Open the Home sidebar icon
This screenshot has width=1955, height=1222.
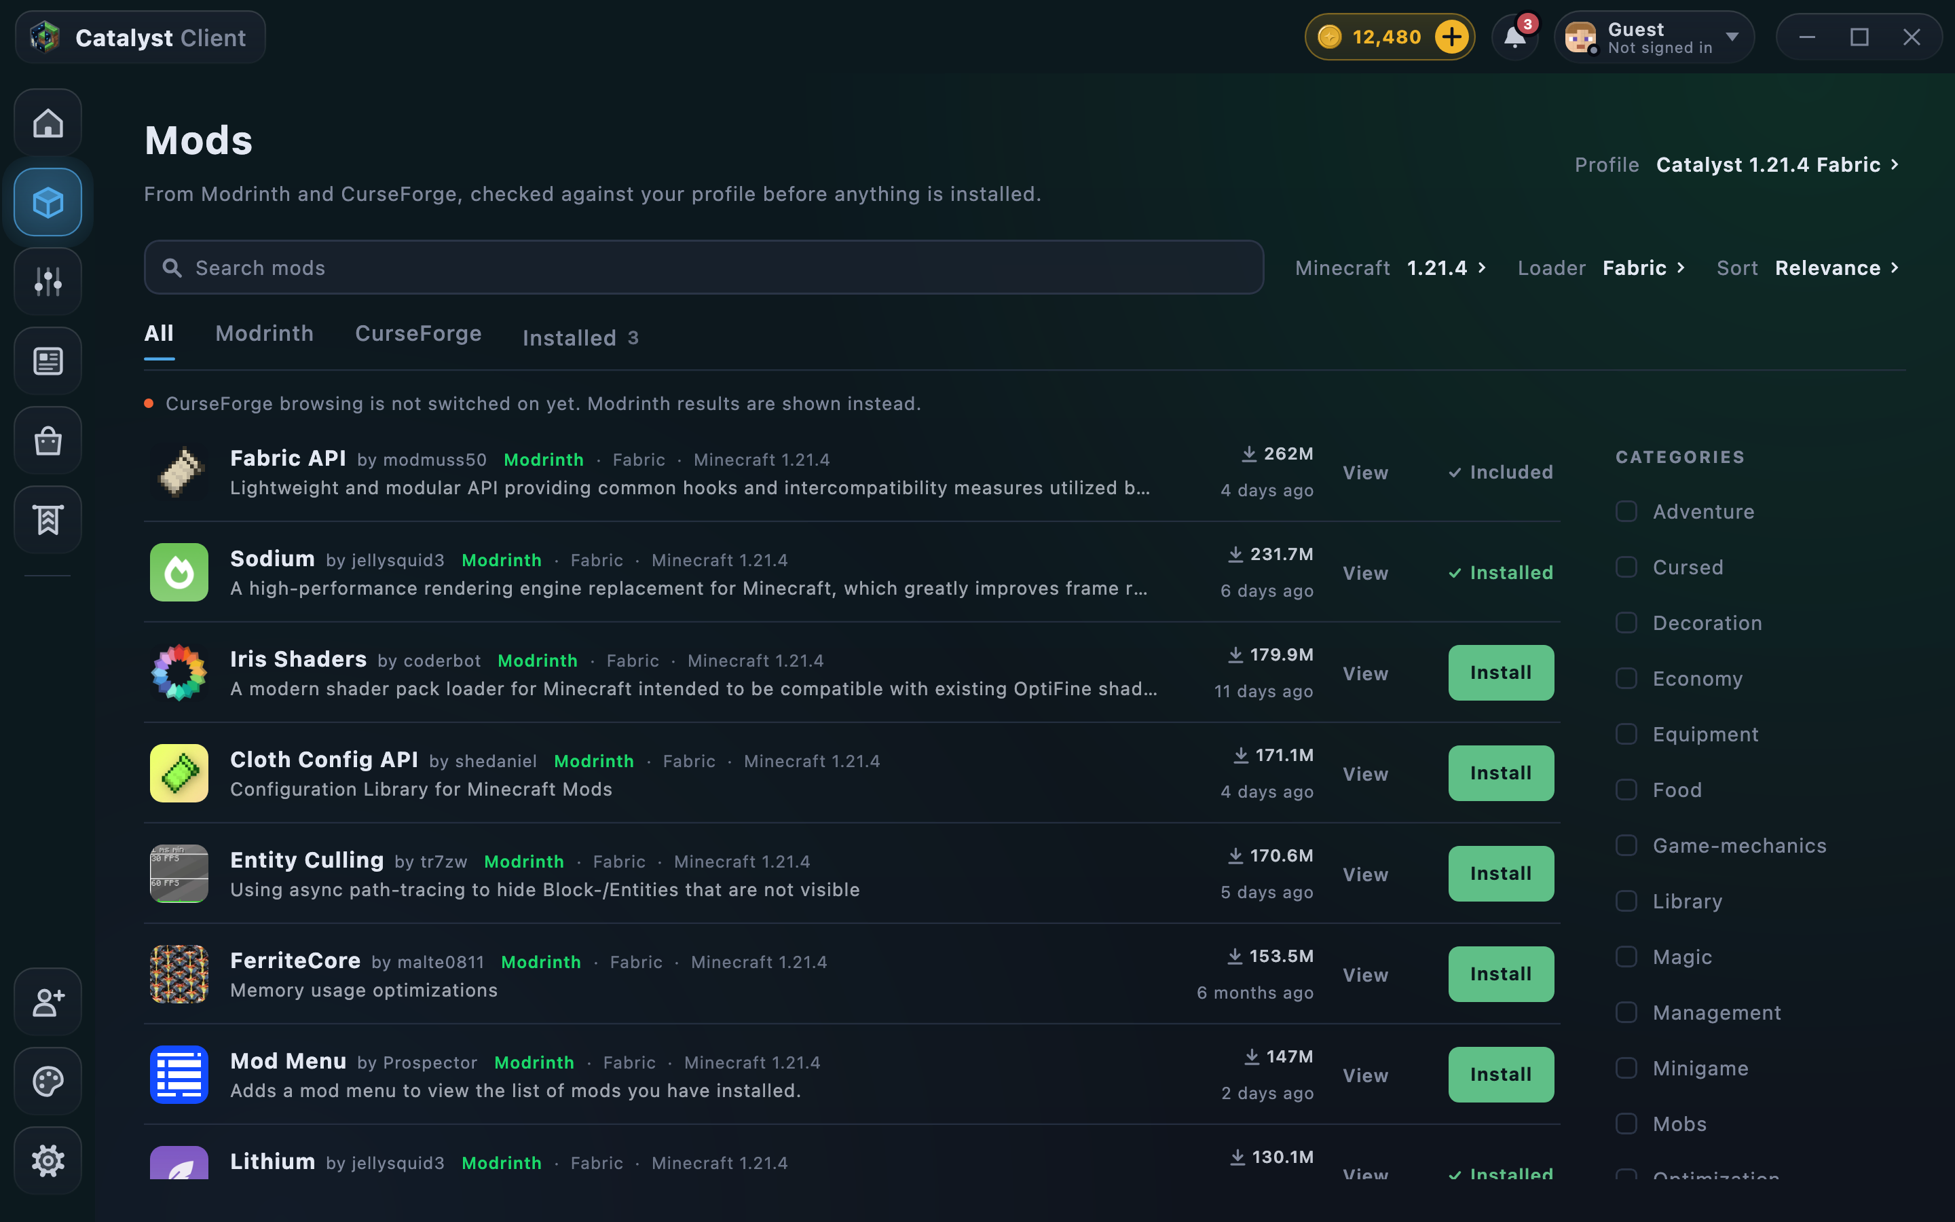pos(48,123)
